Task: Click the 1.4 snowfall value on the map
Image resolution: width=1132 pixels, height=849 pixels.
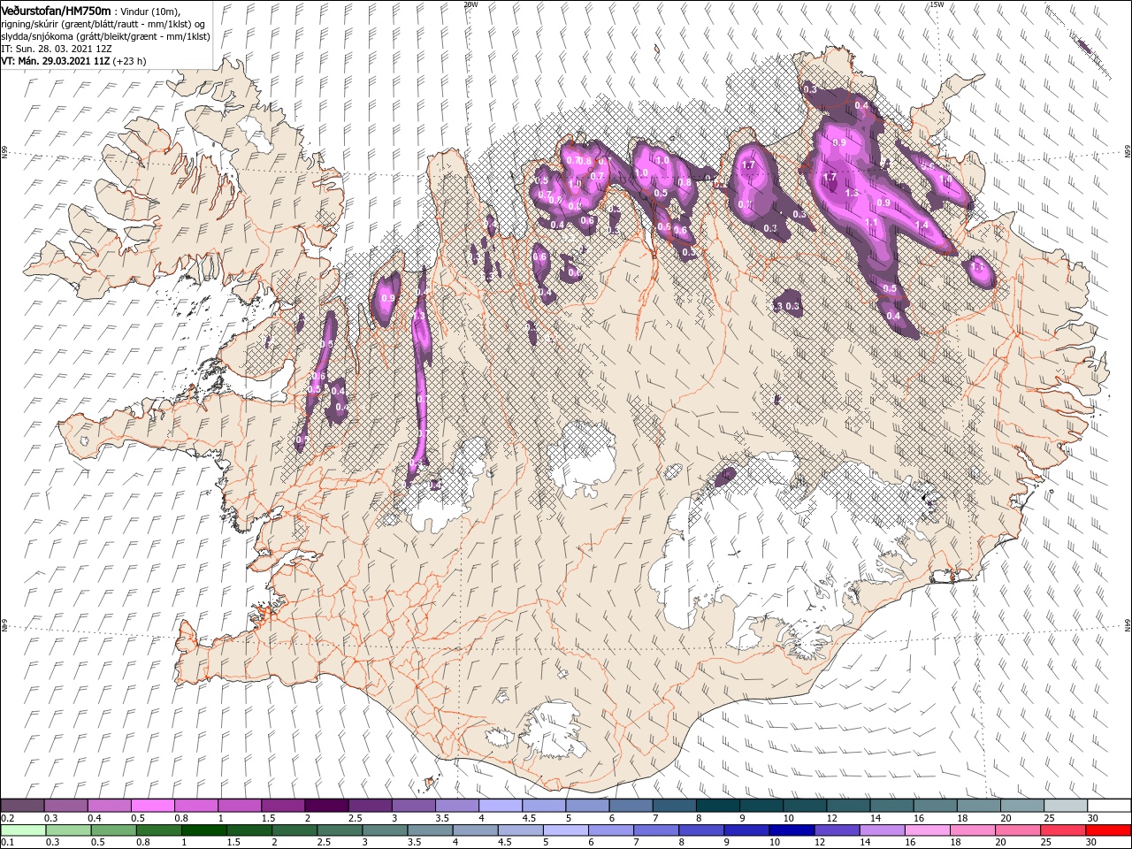Action: (922, 225)
